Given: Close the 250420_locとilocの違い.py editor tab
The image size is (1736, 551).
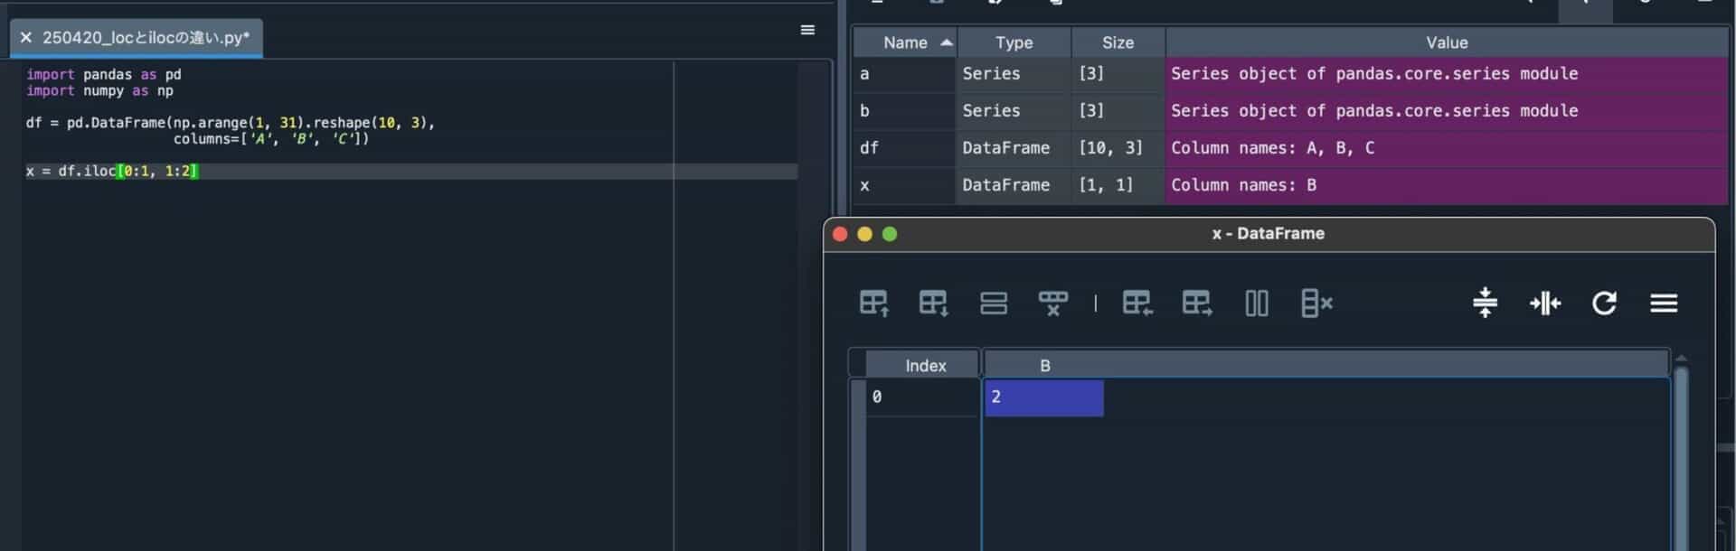Looking at the screenshot, I should tap(26, 38).
